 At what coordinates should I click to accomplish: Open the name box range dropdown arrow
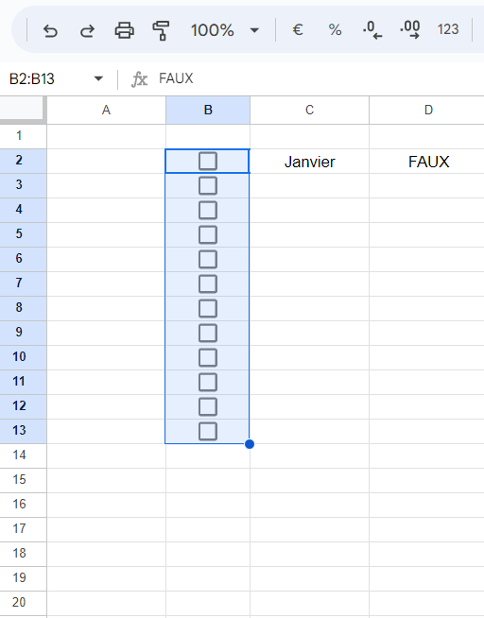[x=98, y=78]
